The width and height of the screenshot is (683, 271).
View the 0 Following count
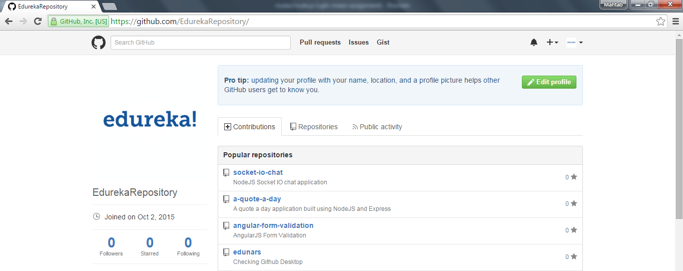pyautogui.click(x=188, y=246)
